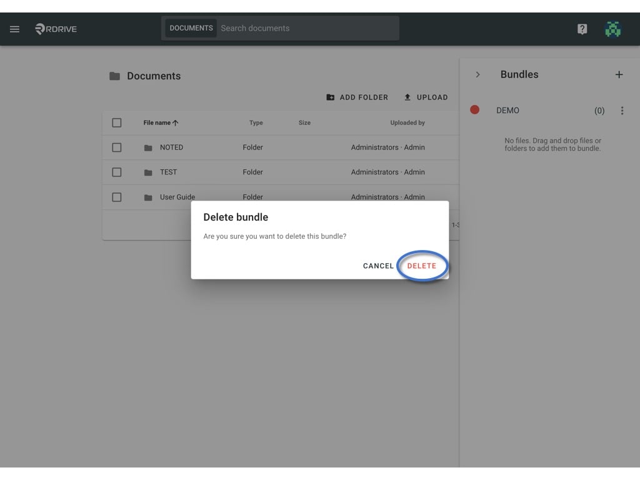Open the TEST folder

169,172
